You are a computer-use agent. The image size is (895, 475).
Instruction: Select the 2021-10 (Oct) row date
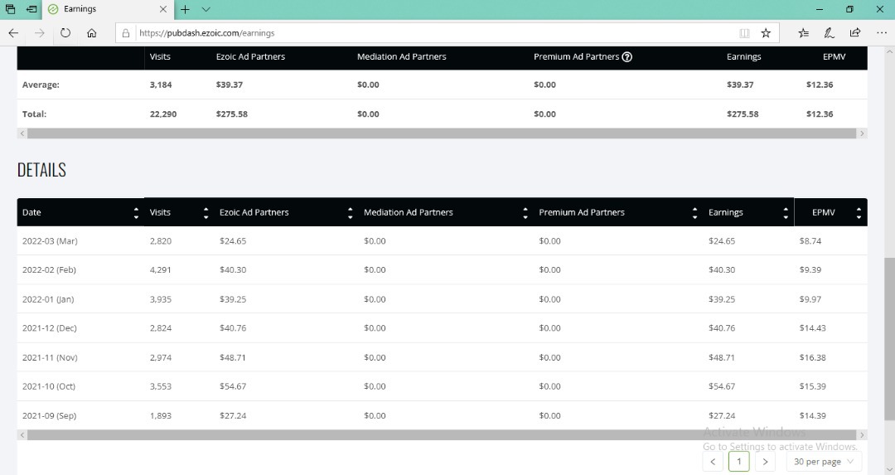click(49, 386)
